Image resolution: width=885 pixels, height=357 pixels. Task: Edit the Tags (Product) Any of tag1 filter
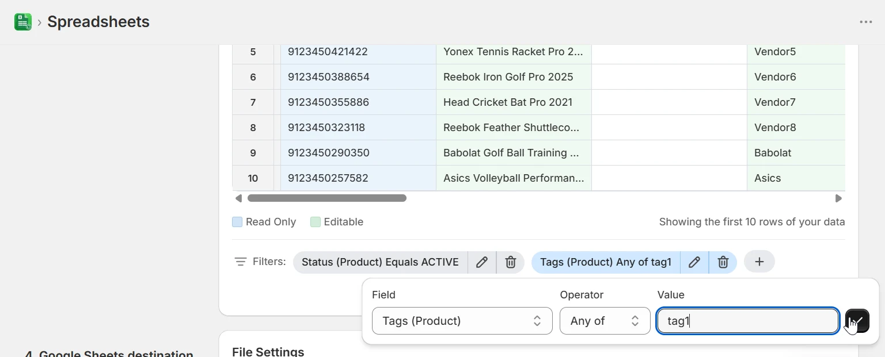click(x=694, y=262)
